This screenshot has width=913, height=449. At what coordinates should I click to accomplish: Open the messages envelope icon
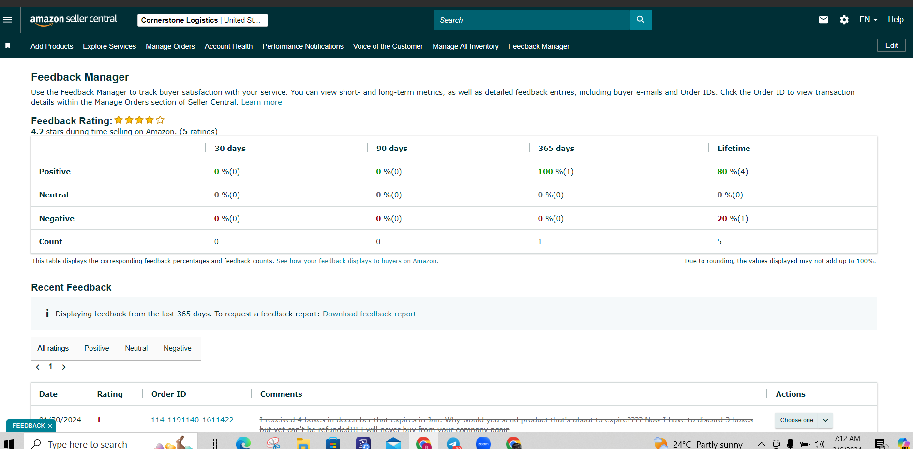tap(823, 20)
